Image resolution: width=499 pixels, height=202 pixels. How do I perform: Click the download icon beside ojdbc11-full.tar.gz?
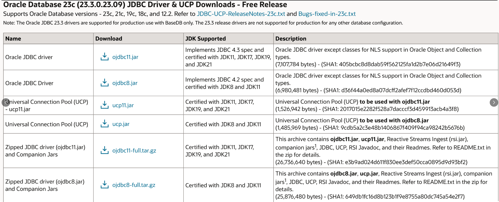(x=105, y=150)
